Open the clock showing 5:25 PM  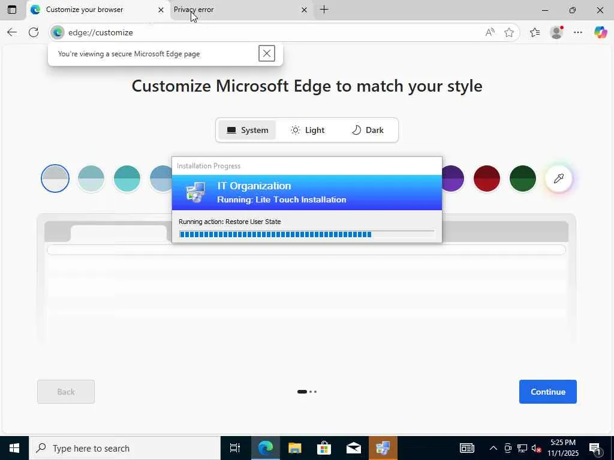pos(562,448)
